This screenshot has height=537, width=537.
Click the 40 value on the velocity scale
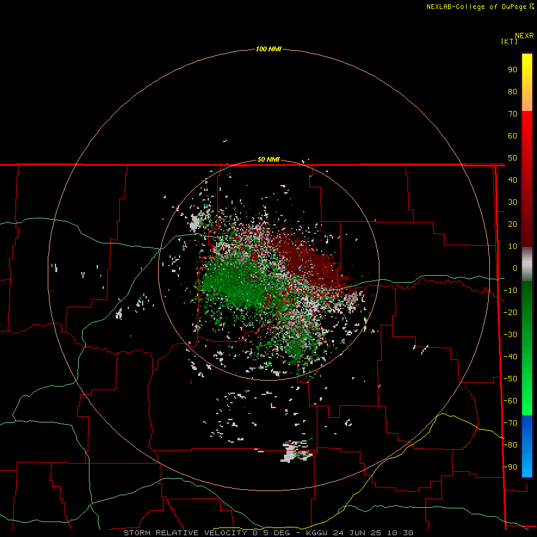click(513, 180)
